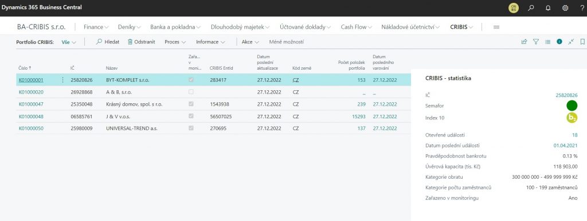Expand the Deníky menu
The height and width of the screenshot is (221, 587).
[130, 27]
